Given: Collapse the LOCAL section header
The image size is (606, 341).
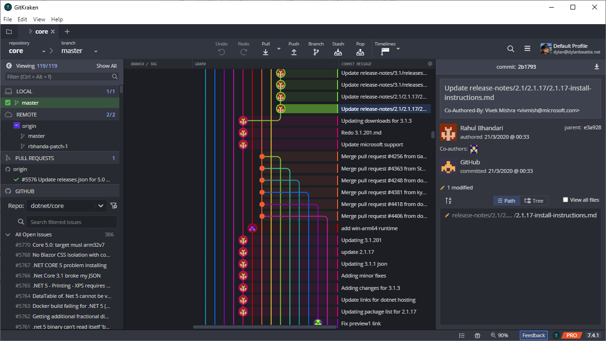Looking at the screenshot, I should 60,91.
